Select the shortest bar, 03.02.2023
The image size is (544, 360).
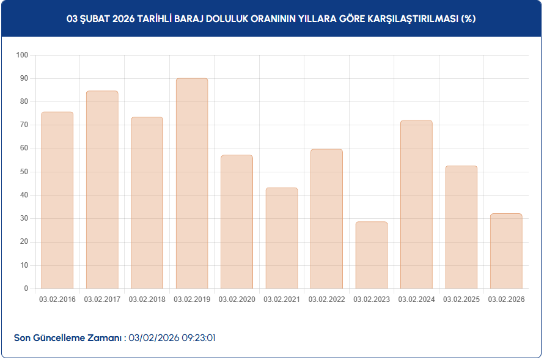point(372,255)
